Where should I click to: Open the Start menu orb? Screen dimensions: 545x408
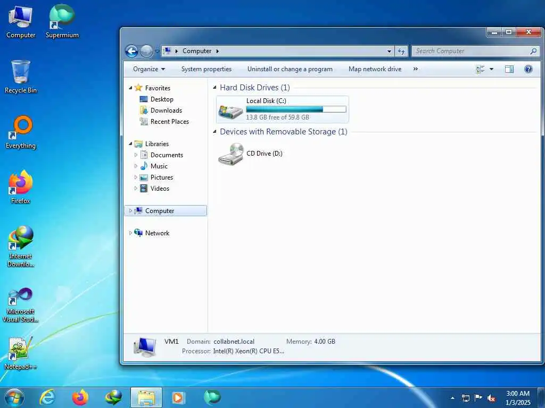[14, 397]
